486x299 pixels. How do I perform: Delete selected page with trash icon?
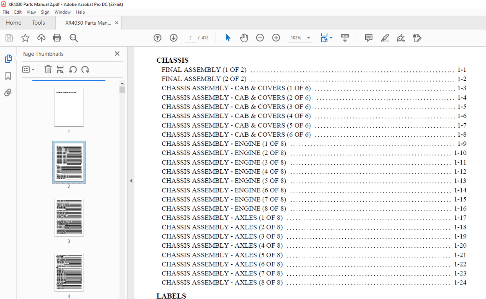[x=48, y=69]
